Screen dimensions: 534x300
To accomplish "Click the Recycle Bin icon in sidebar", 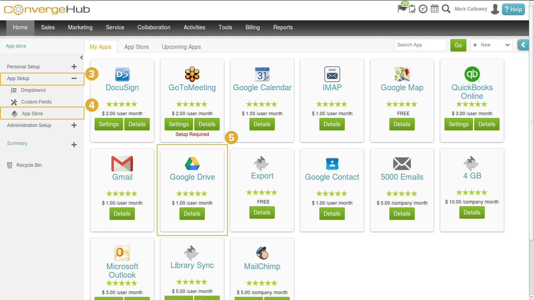I will [x=10, y=165].
